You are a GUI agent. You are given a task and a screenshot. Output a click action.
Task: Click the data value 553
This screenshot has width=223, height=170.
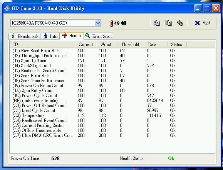coord(151,66)
